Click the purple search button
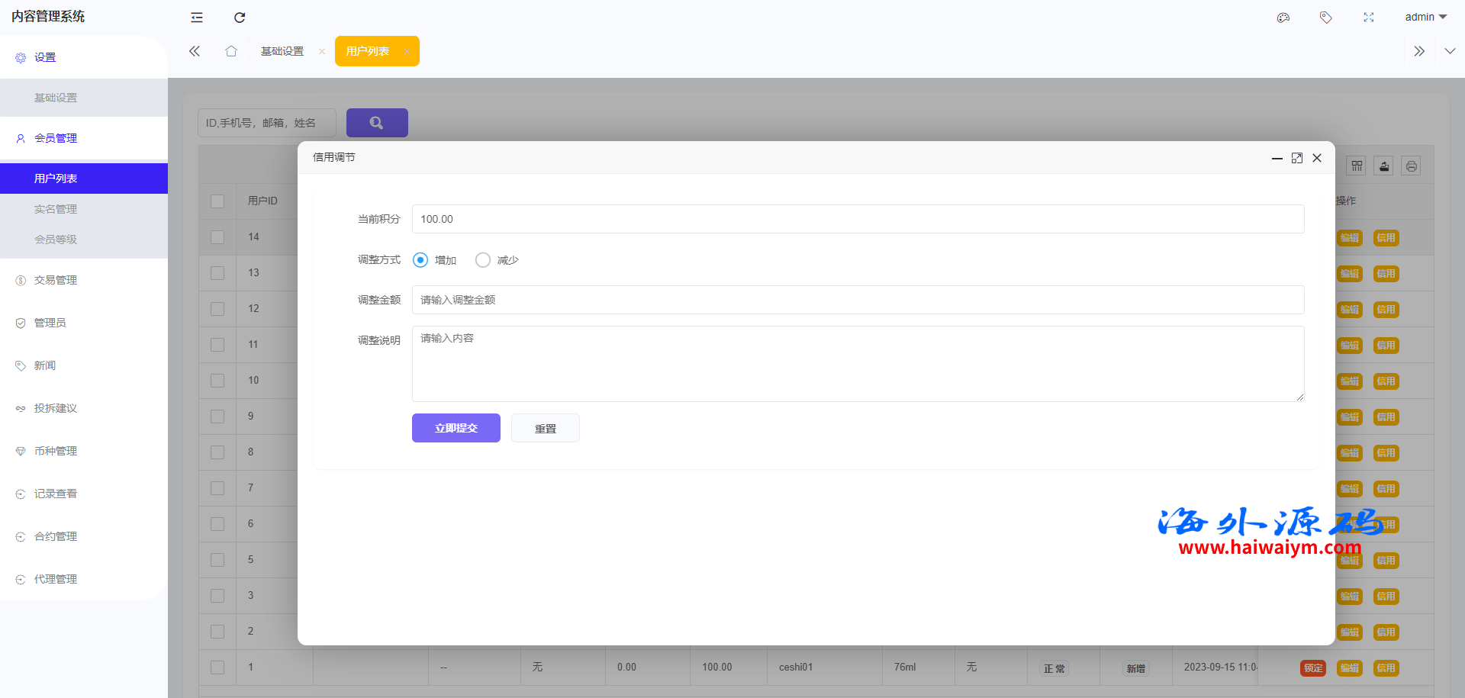 [x=377, y=123]
